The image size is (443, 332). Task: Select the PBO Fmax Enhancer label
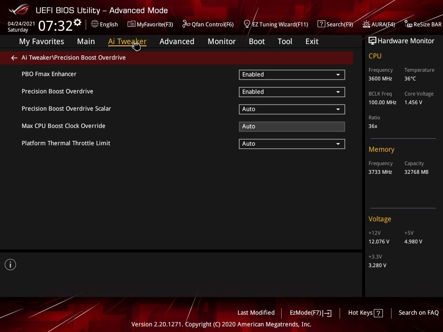point(49,74)
